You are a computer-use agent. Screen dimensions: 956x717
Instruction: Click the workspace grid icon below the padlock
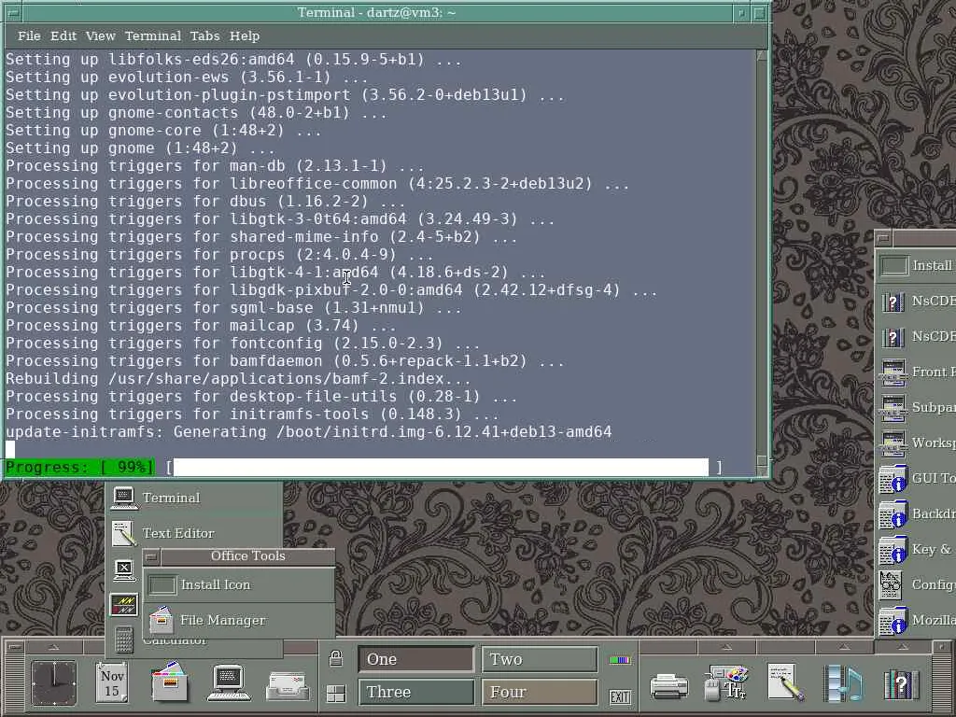(x=336, y=694)
